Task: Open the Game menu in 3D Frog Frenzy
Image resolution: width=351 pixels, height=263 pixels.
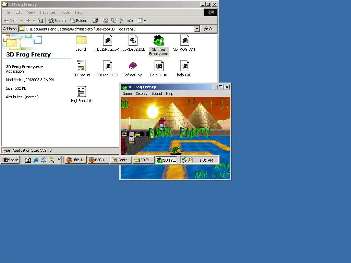Action: (x=127, y=93)
